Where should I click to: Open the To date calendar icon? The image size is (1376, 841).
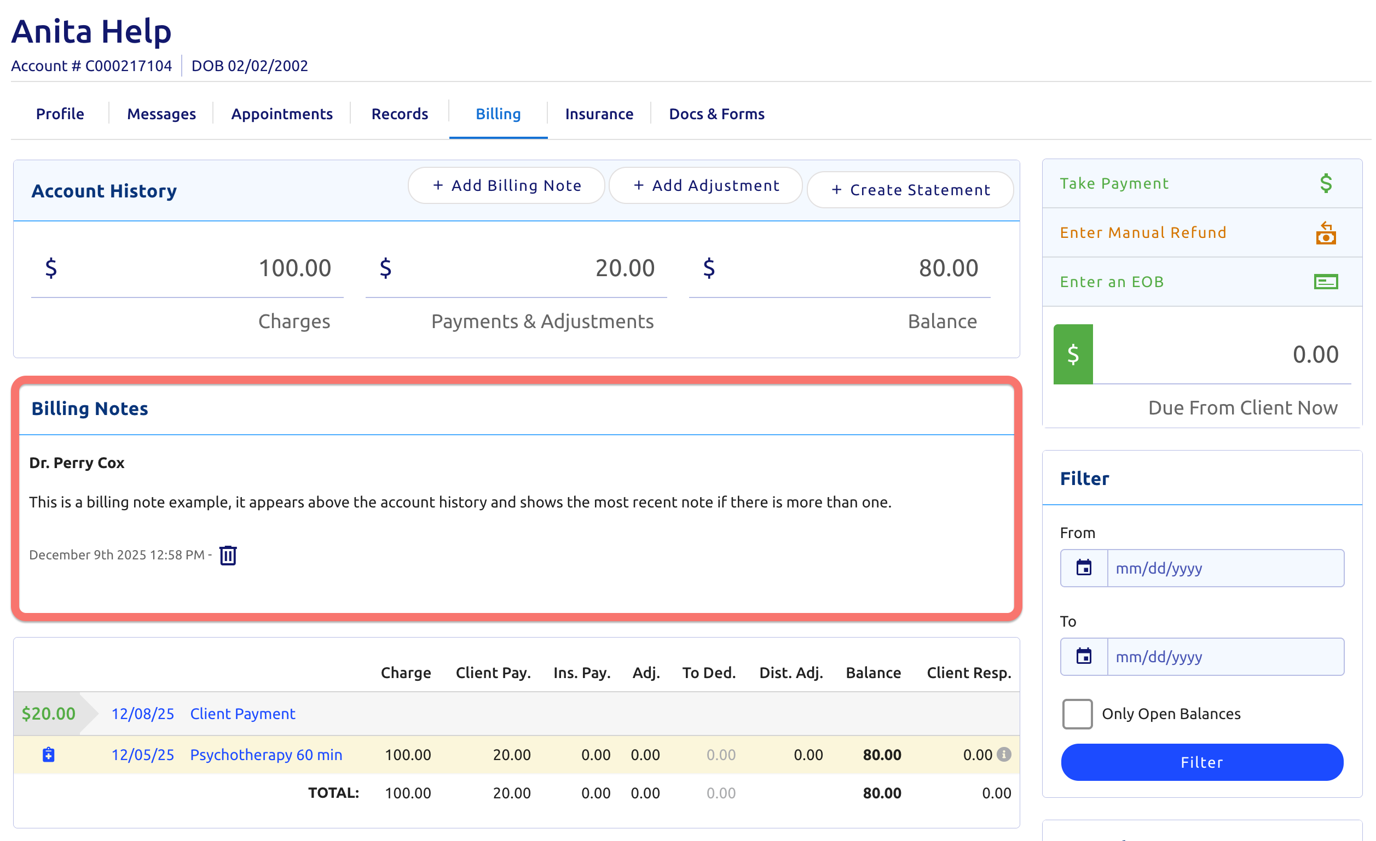(x=1083, y=656)
